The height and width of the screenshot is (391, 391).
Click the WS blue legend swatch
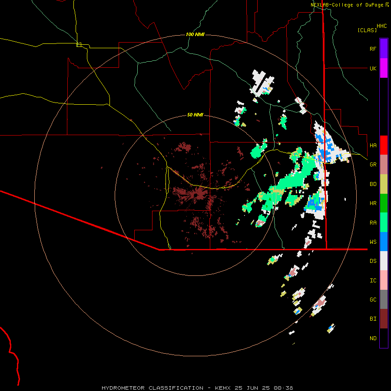pyautogui.click(x=384, y=242)
